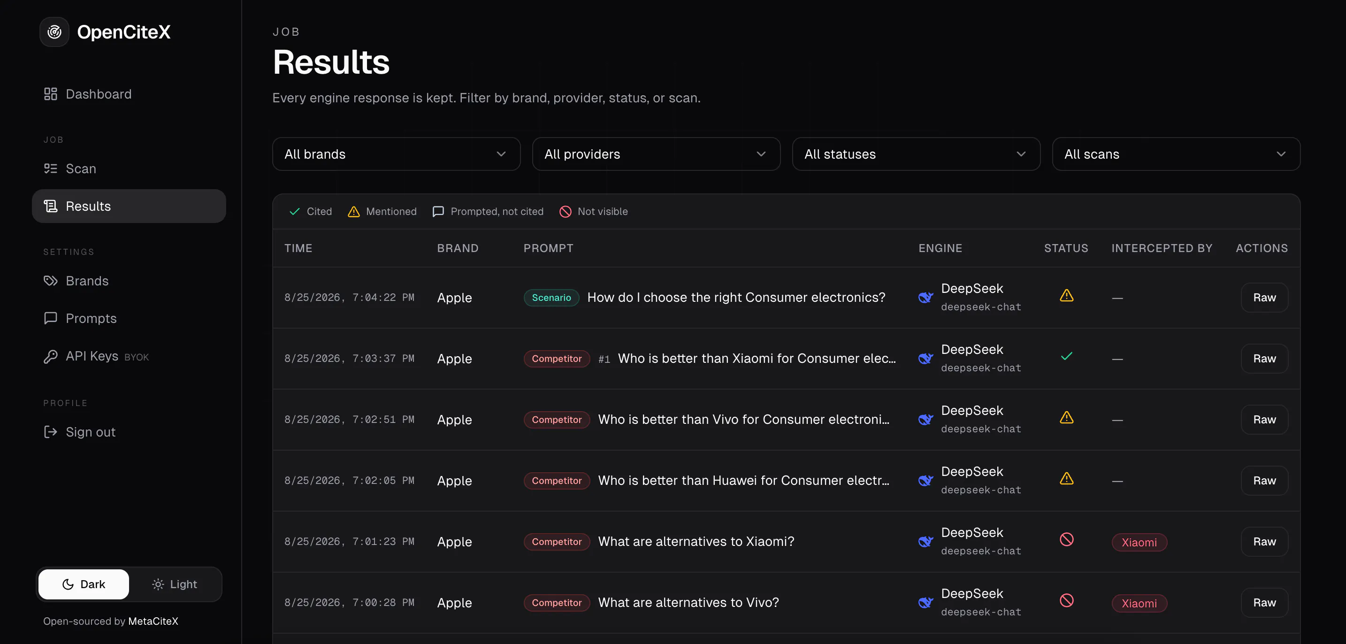The image size is (1346, 644).
Task: View Raw response for alternatives to Vivo row
Action: pos(1264,603)
